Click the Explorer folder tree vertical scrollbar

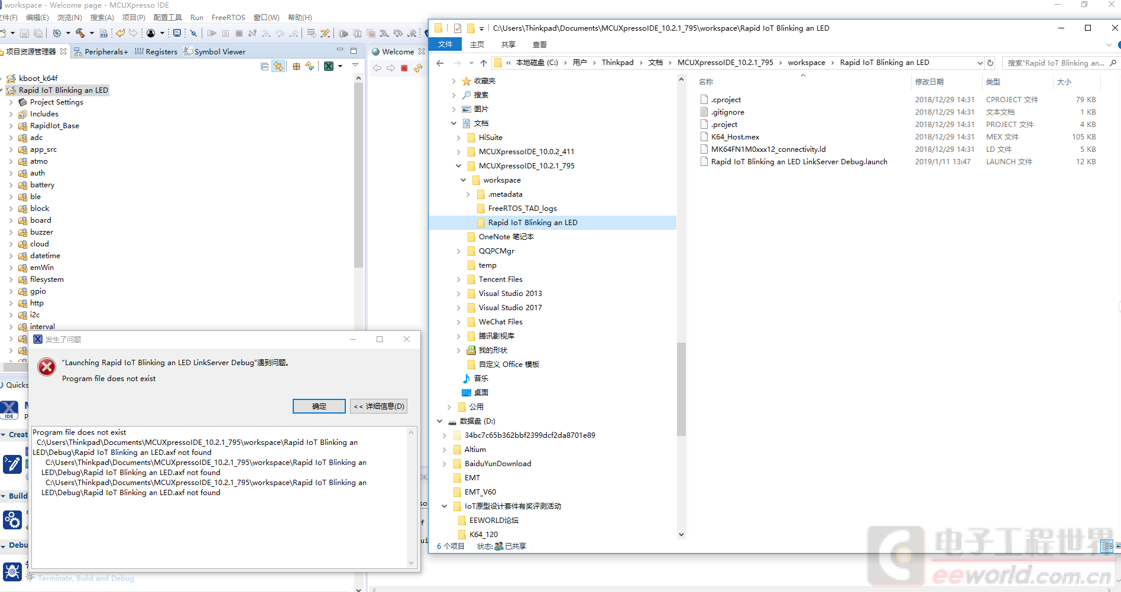[681, 390]
